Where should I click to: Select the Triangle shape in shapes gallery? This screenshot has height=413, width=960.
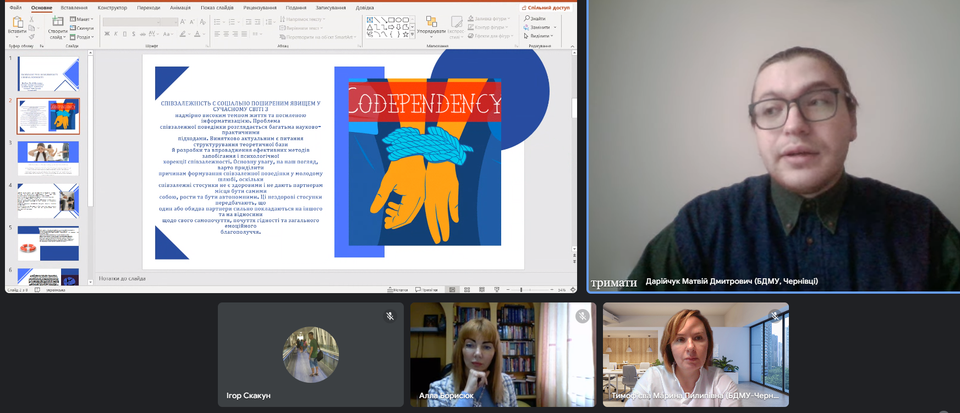click(370, 27)
